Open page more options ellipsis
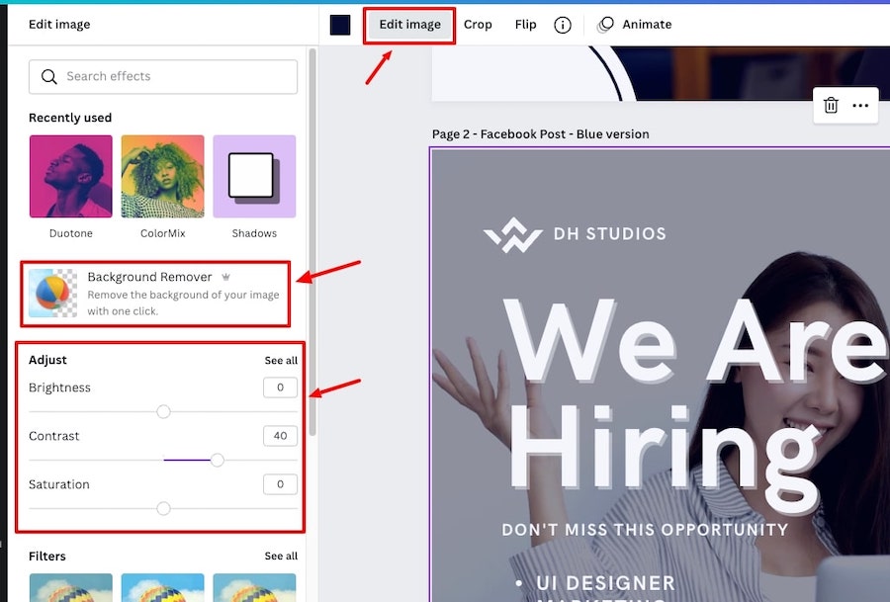The width and height of the screenshot is (890, 602). (x=860, y=105)
